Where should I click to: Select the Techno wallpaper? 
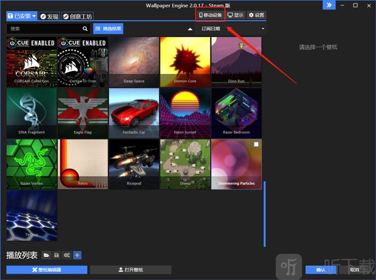32,215
